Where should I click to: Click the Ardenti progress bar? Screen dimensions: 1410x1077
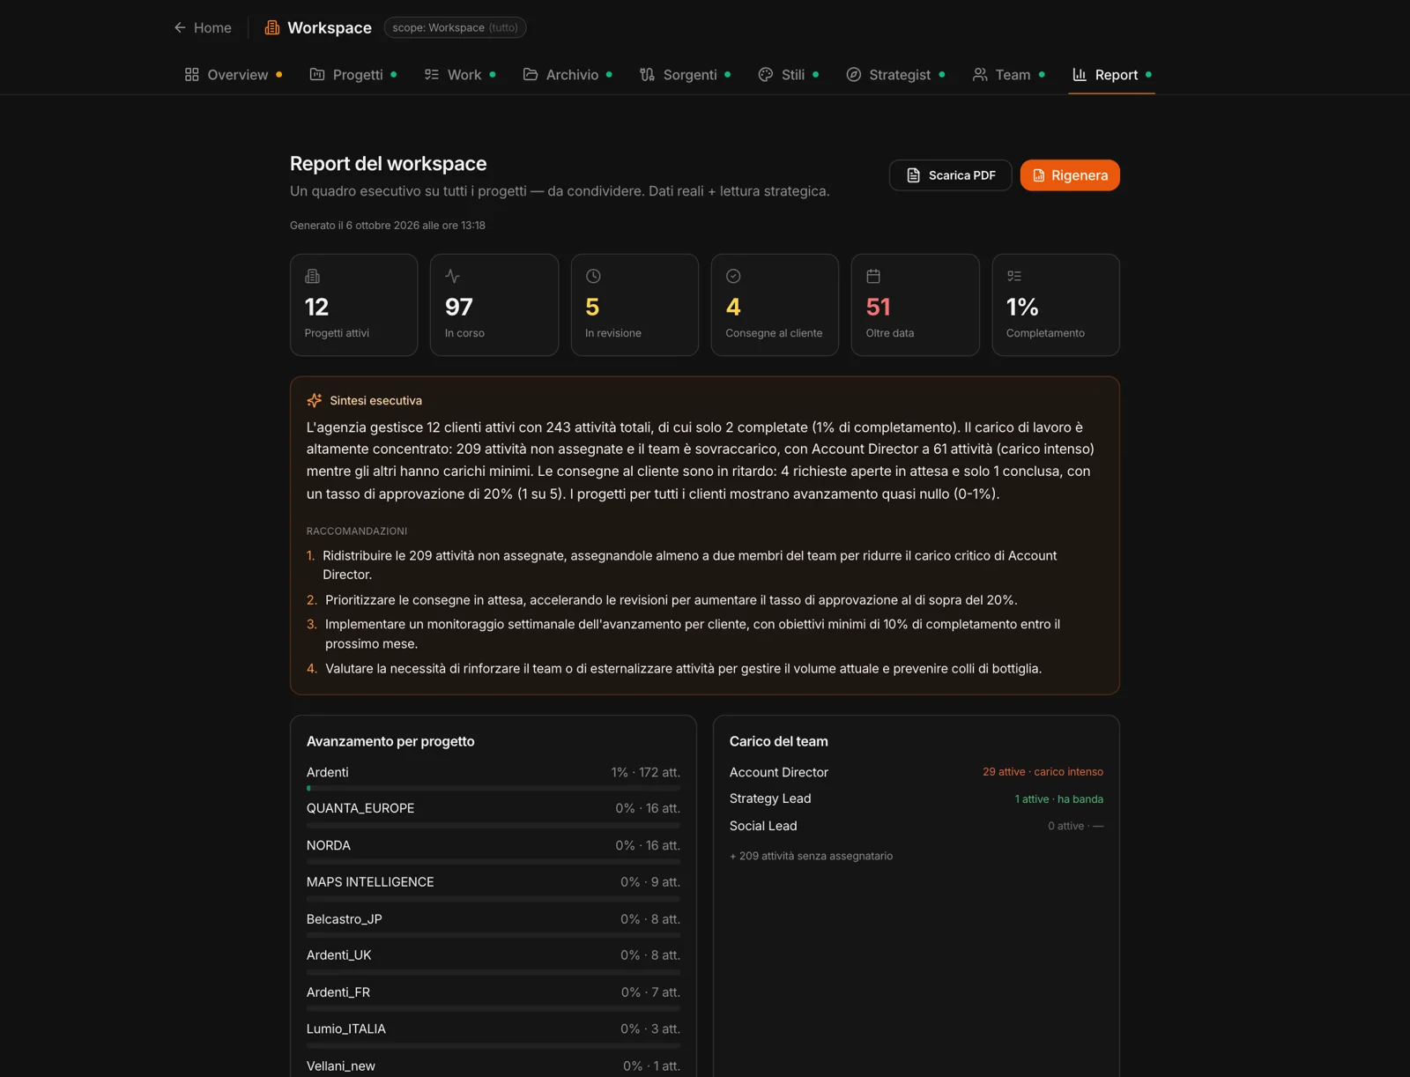493,788
